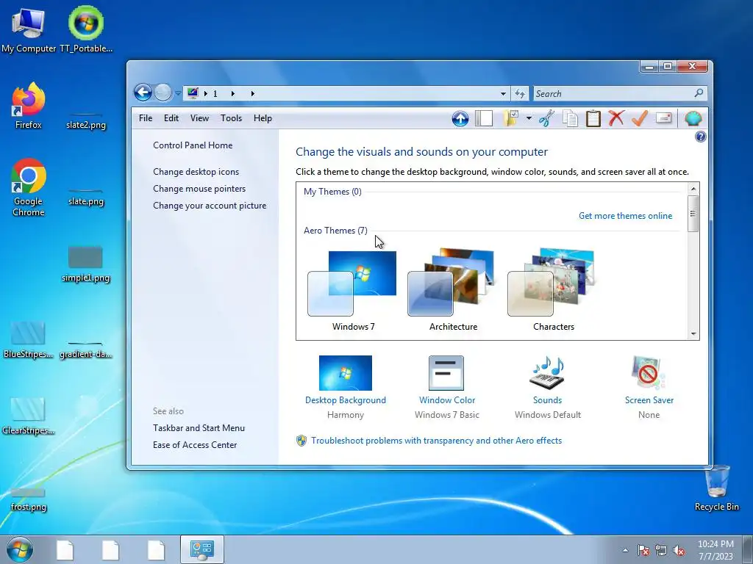Select the Firefox desktop shortcut

pos(29,106)
